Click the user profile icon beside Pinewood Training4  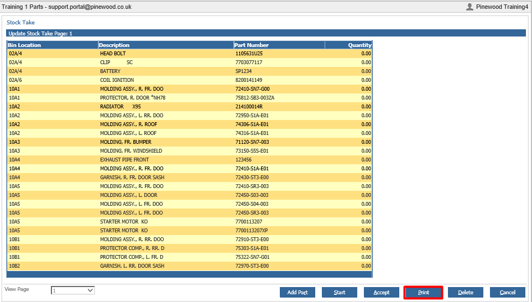[x=470, y=7]
